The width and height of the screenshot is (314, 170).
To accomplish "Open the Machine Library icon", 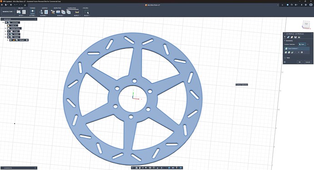I will tap(58, 12).
